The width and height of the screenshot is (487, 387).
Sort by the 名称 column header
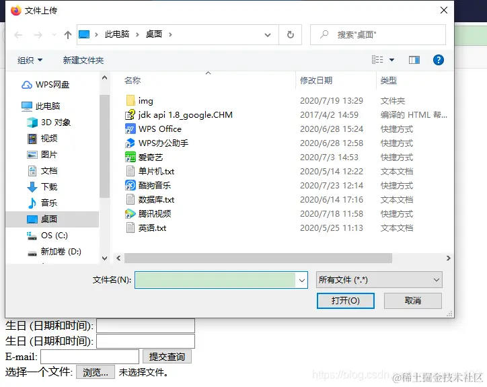coord(133,80)
